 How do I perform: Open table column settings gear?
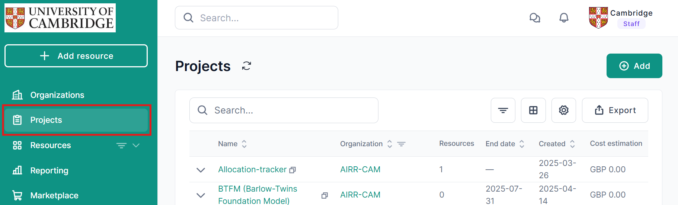tap(563, 110)
